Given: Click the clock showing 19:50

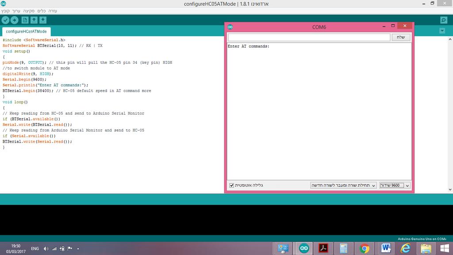Looking at the screenshot, I should point(16,246).
